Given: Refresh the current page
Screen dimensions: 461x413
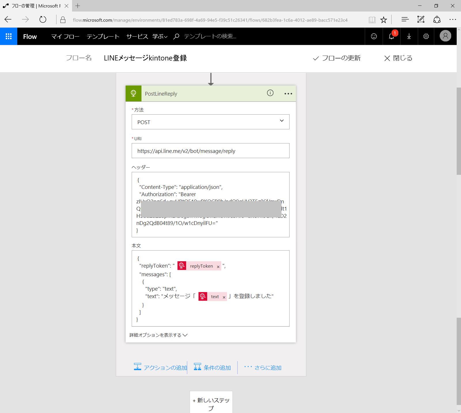Looking at the screenshot, I should tap(43, 20).
